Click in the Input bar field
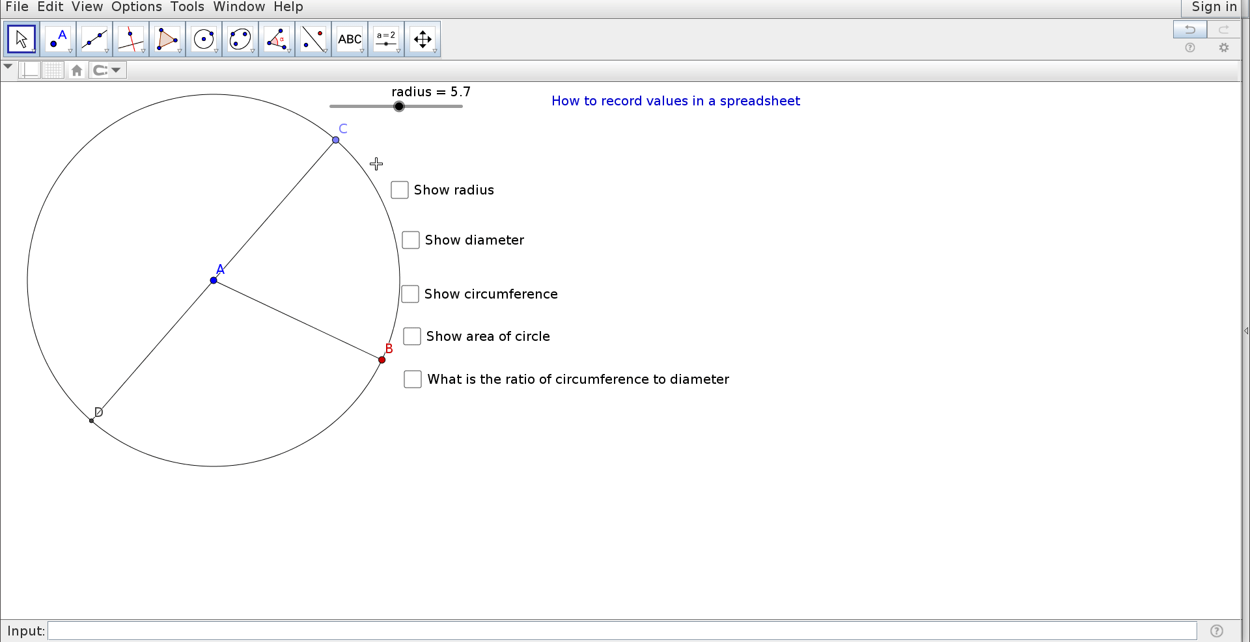This screenshot has height=642, width=1250. click(x=622, y=631)
